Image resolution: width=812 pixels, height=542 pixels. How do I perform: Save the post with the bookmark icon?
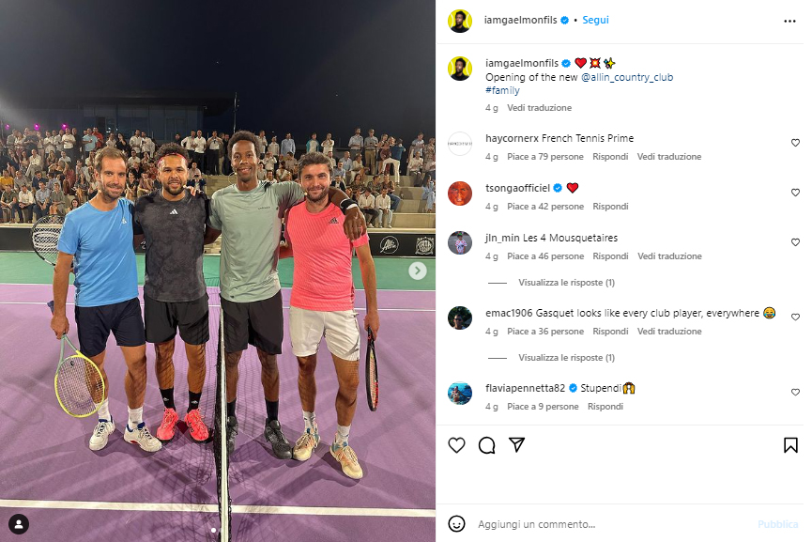[x=790, y=445]
